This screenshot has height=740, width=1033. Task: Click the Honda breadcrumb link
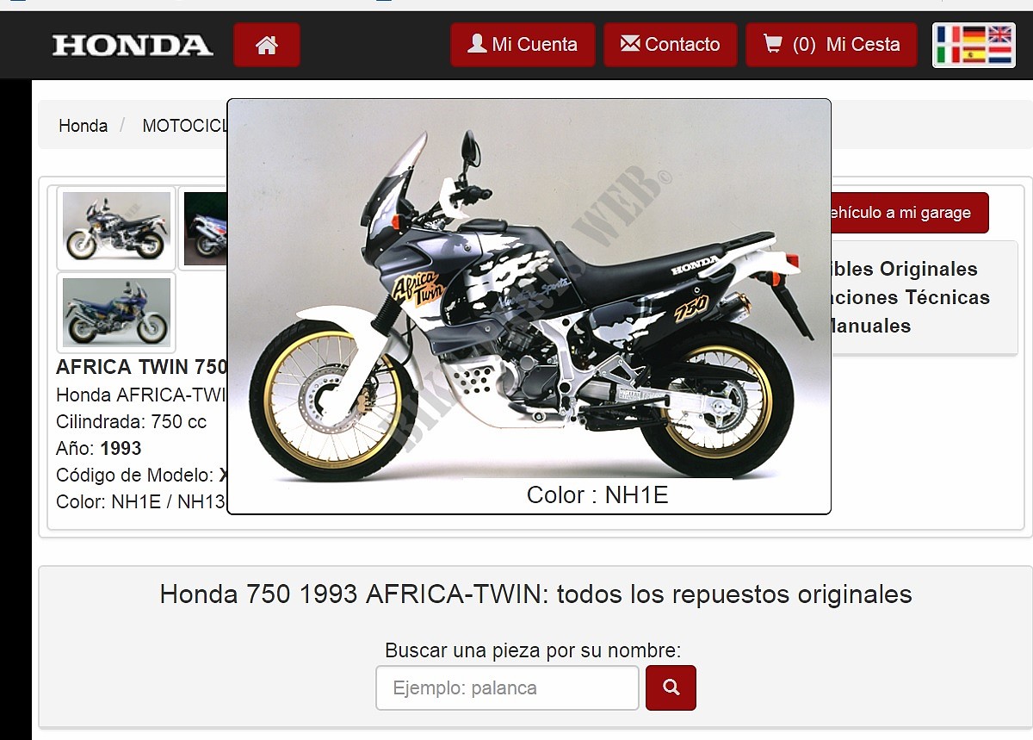coord(84,126)
